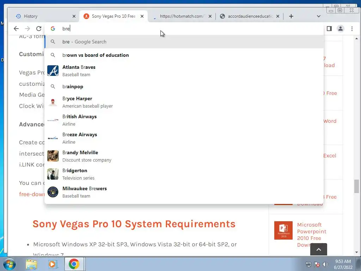Select the British Airways suggestion
Viewport: 361px width, 271px height.
click(184, 120)
